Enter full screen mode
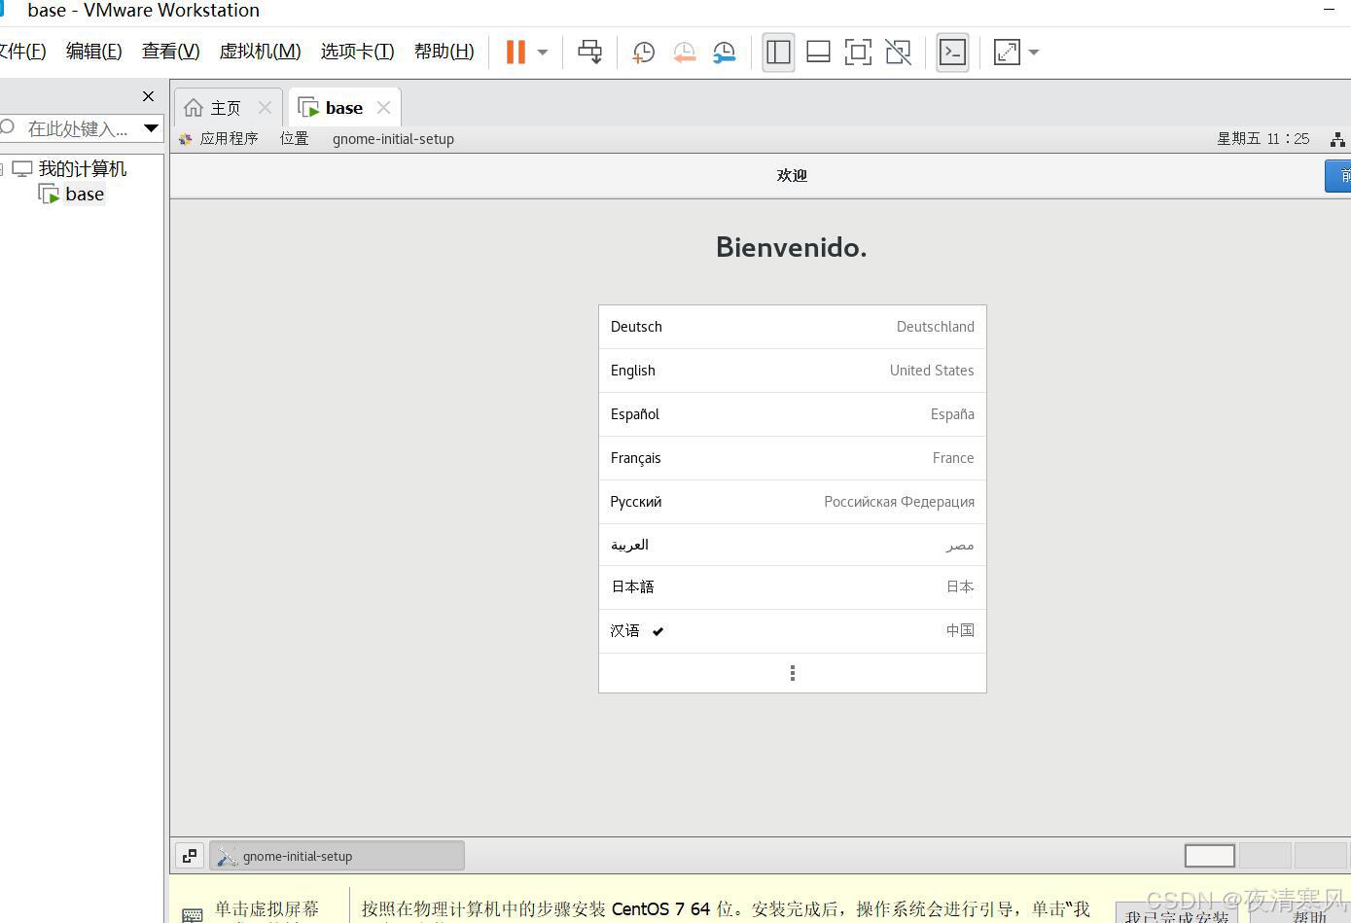Screen dimensions: 1351x923 (x=858, y=53)
